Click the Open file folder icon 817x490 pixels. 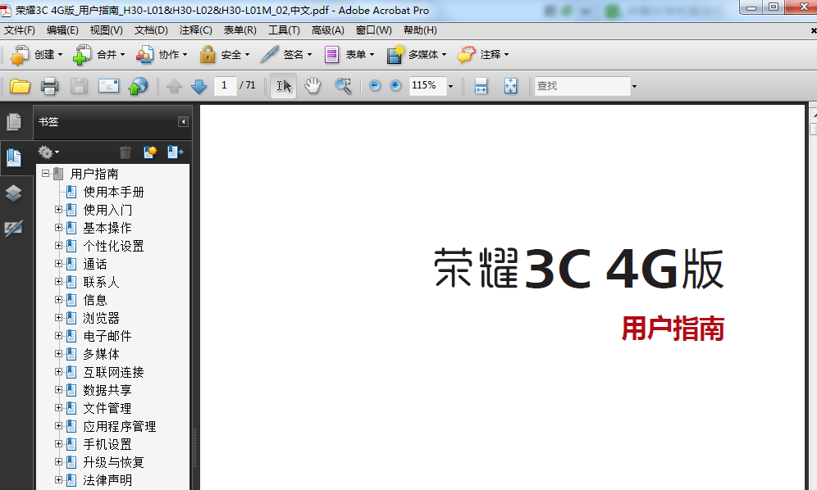pyautogui.click(x=20, y=86)
